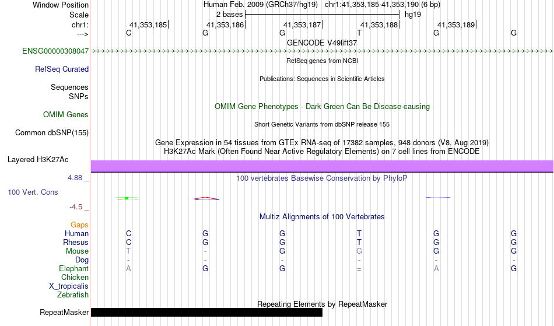Click the orange Gaps label
This screenshot has width=554, height=326.
[x=79, y=225]
